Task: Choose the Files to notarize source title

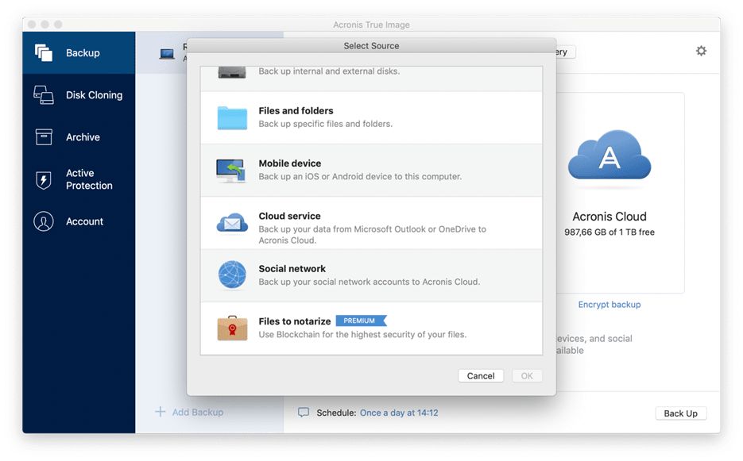Action: pyautogui.click(x=295, y=321)
